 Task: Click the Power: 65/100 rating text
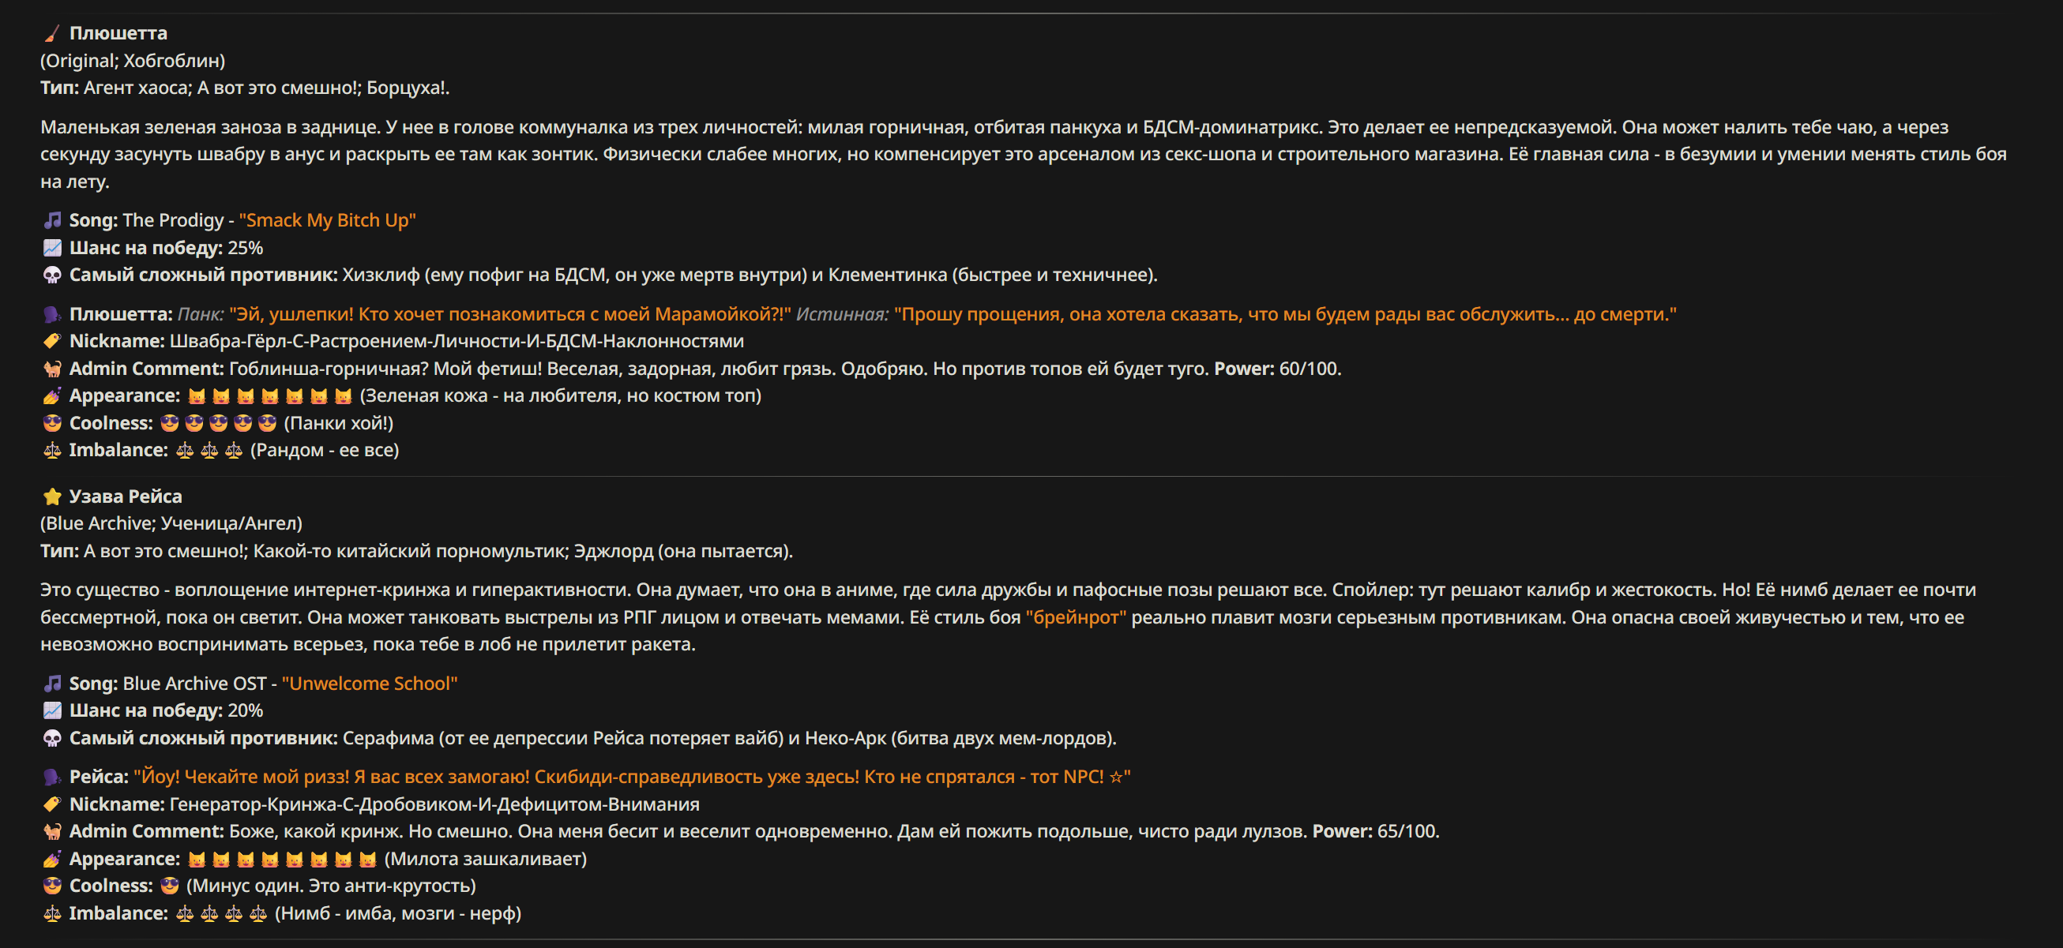1375,831
